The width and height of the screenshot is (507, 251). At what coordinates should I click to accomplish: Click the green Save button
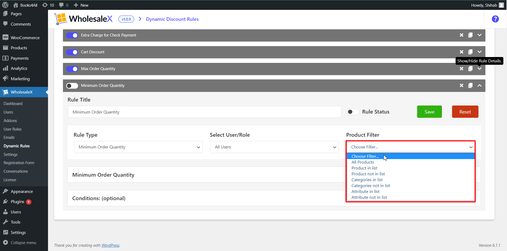(429, 112)
